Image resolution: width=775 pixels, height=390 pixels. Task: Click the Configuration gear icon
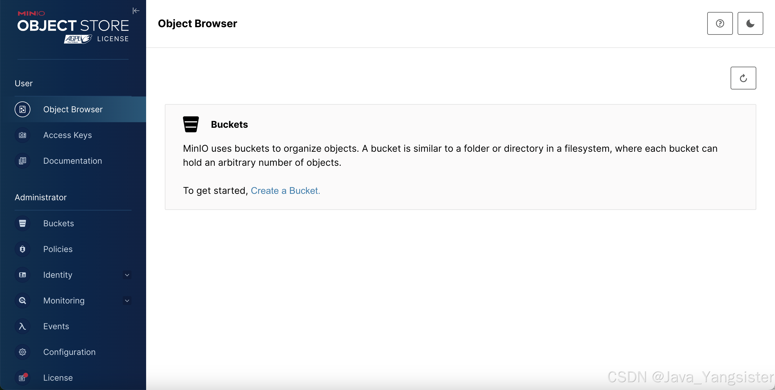click(x=22, y=352)
